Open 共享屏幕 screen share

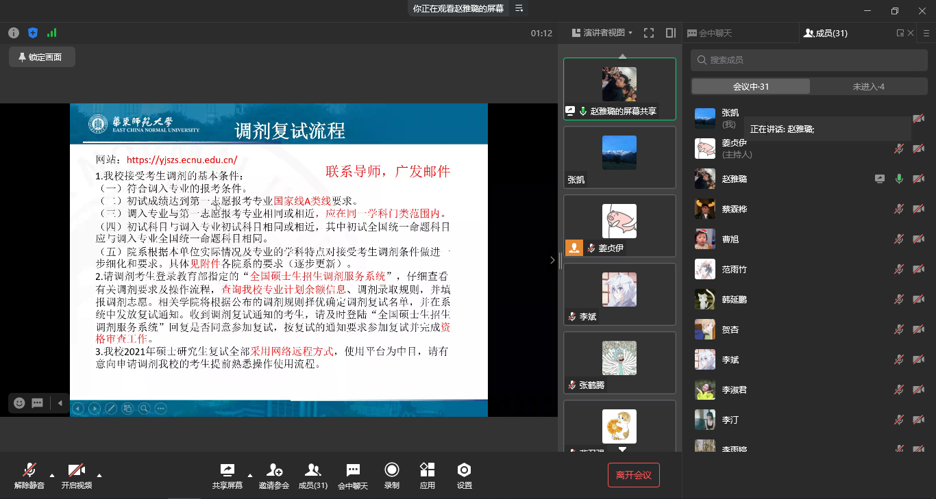point(227,476)
